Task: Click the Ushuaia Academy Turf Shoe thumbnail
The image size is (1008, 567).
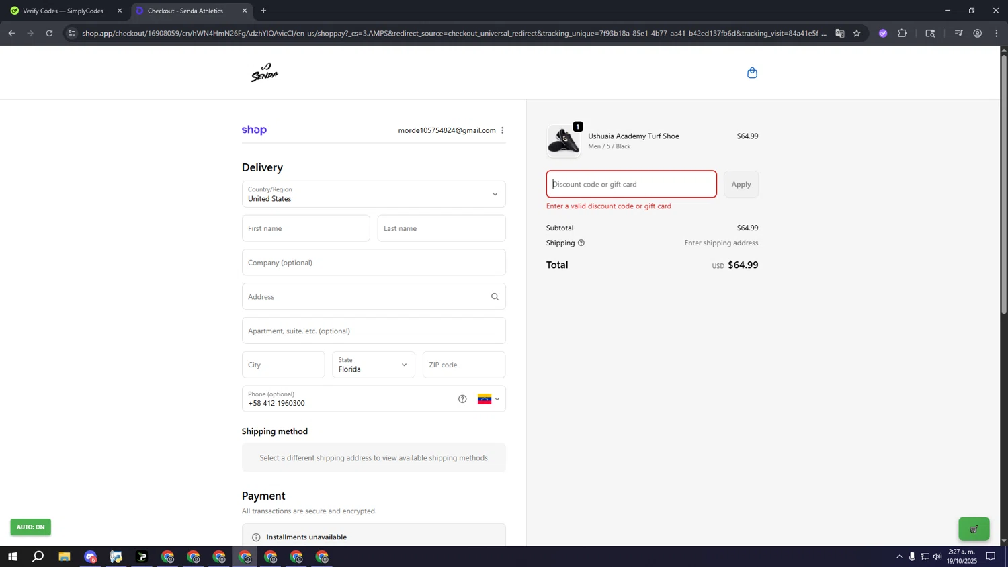Action: (563, 141)
